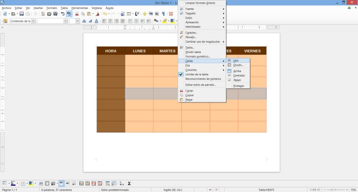Open the Print preview icon
358x192 pixels.
pyautogui.click(x=55, y=14)
